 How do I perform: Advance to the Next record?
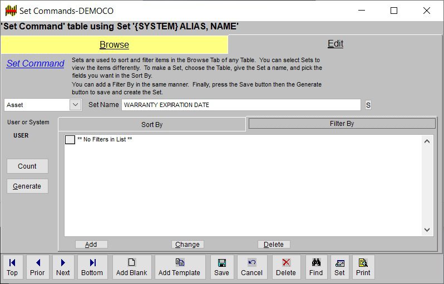click(x=63, y=267)
